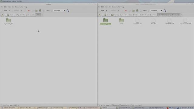Go to Desktop in right window breadcrumb
194x109 pixels.
[115, 15]
